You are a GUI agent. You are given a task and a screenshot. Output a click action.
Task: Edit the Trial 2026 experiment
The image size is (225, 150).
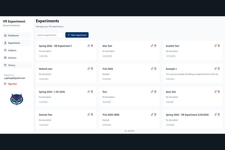(x=152, y=68)
